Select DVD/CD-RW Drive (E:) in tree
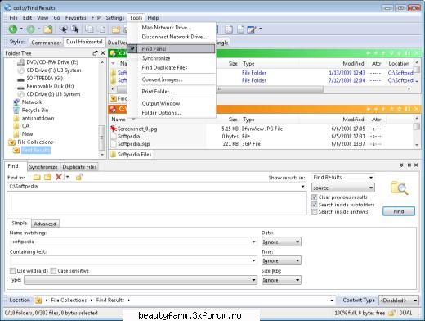The height and width of the screenshot is (321, 425). point(52,62)
